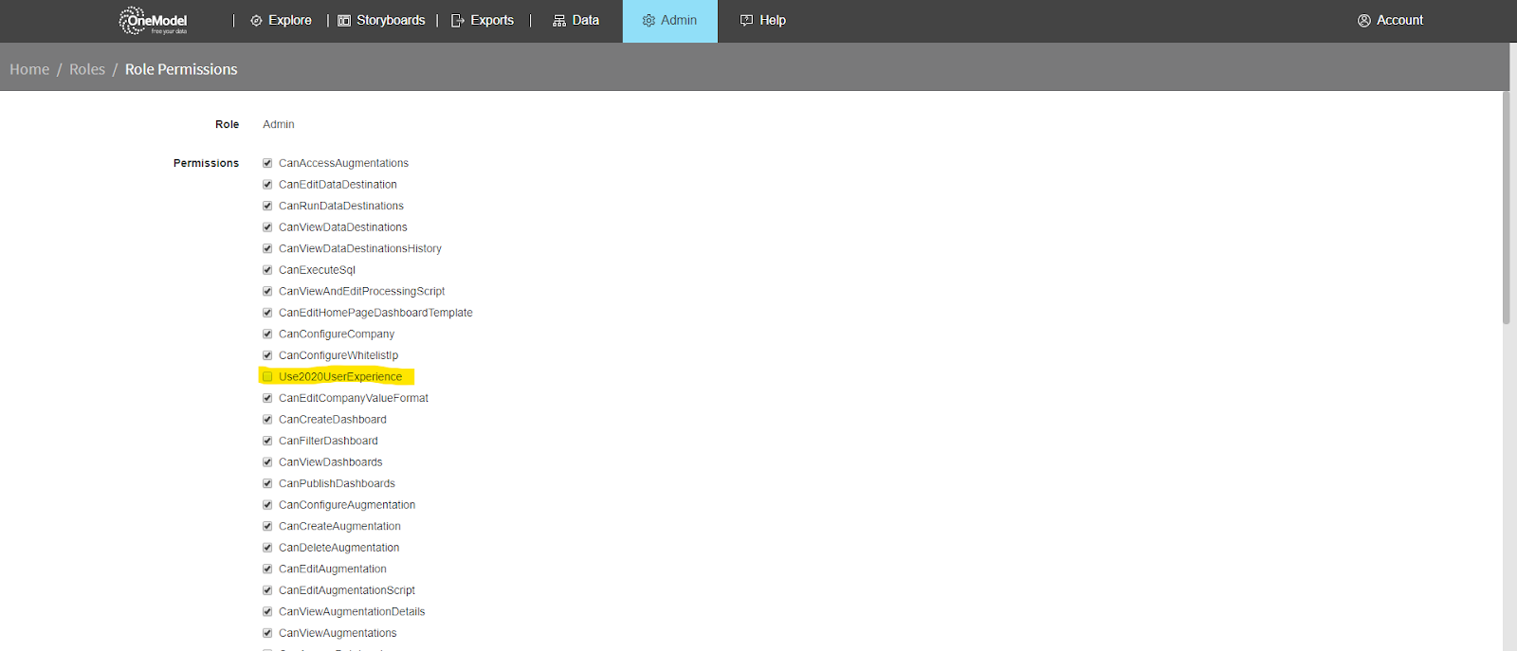1517x651 pixels.
Task: Click the Admin gear icon
Action: click(x=649, y=21)
